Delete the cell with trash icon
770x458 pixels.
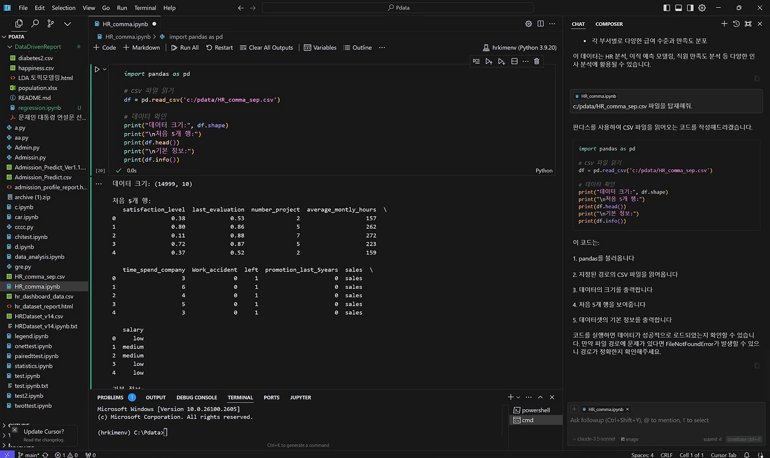point(537,61)
